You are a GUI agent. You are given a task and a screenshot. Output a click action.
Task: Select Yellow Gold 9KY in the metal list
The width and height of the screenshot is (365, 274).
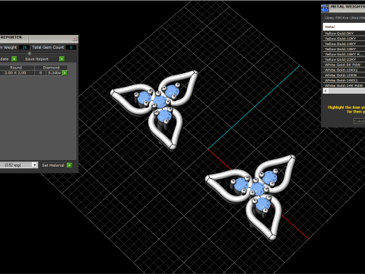click(x=344, y=33)
